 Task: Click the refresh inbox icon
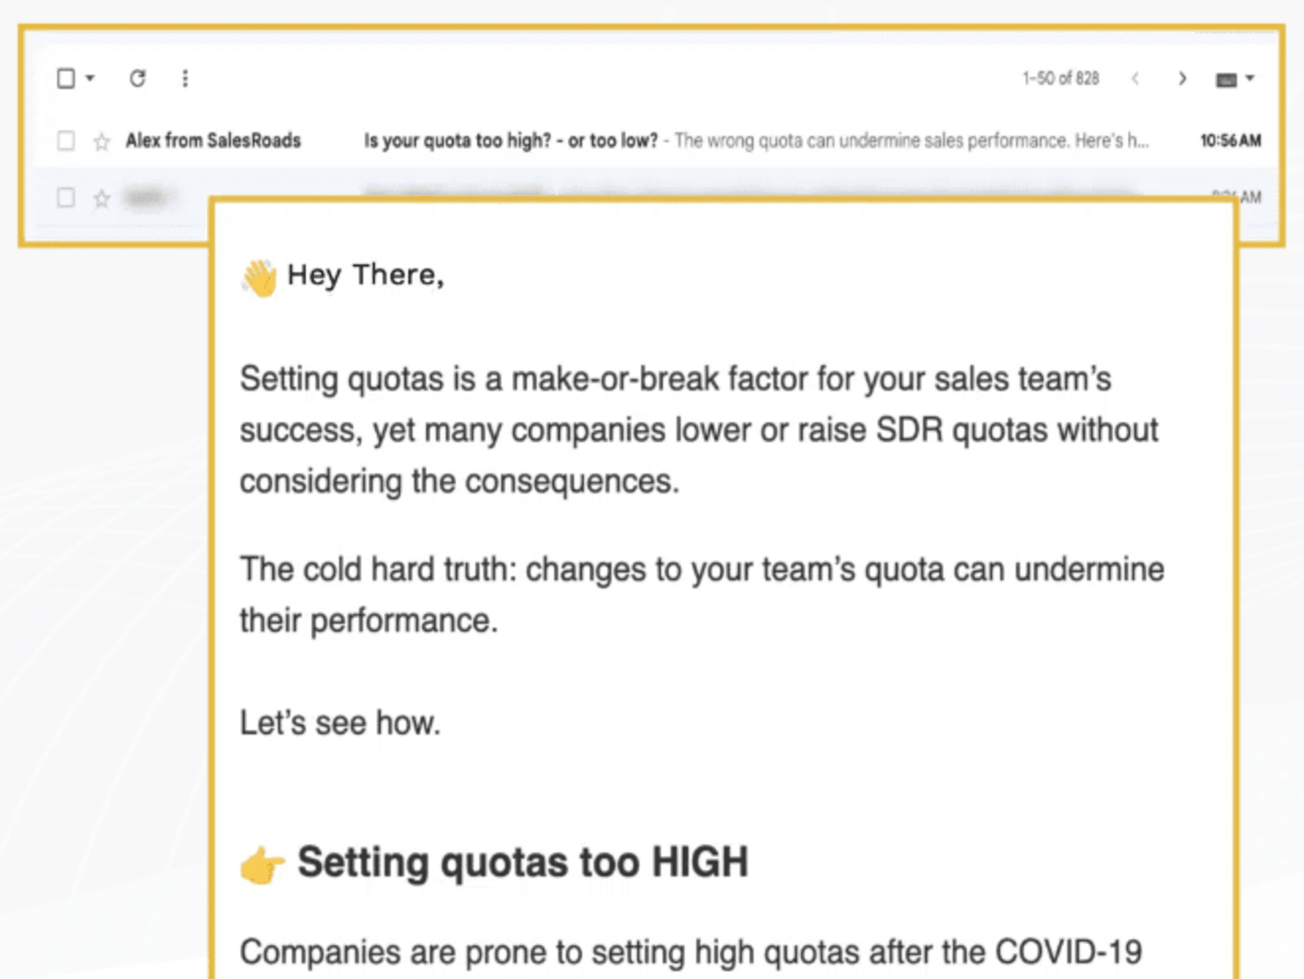(137, 78)
